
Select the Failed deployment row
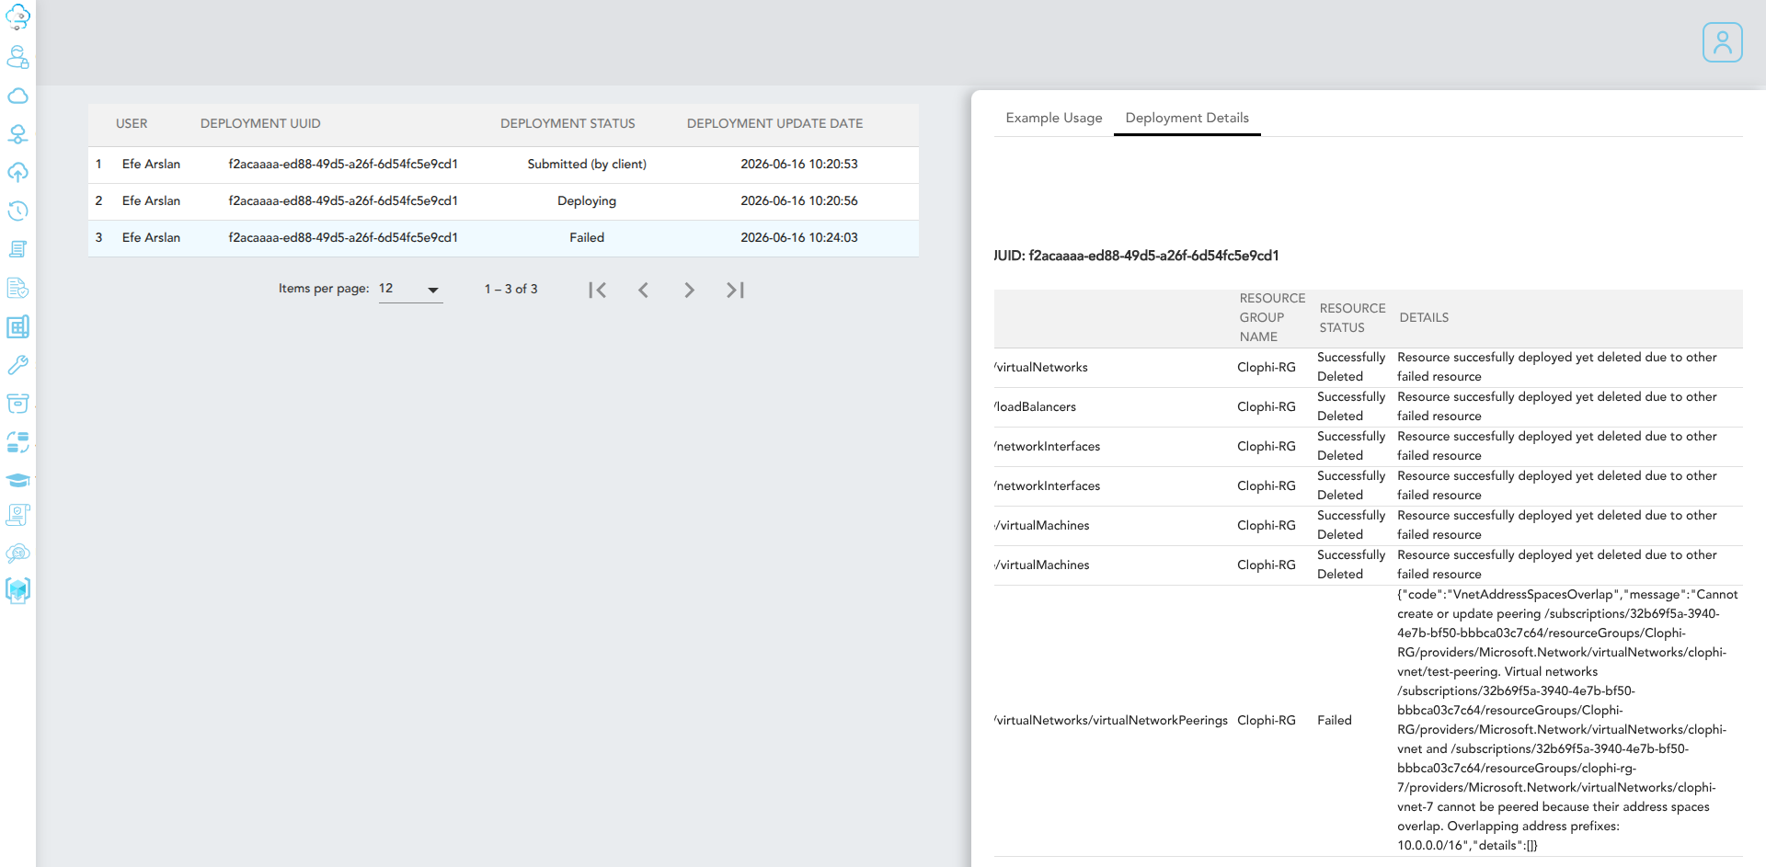(503, 238)
